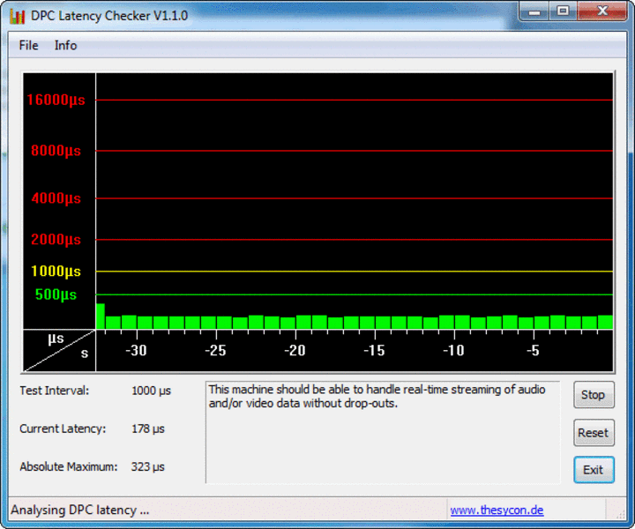The width and height of the screenshot is (635, 529).
Task: Click the -15 seconds axis tick label
Action: pos(374,351)
